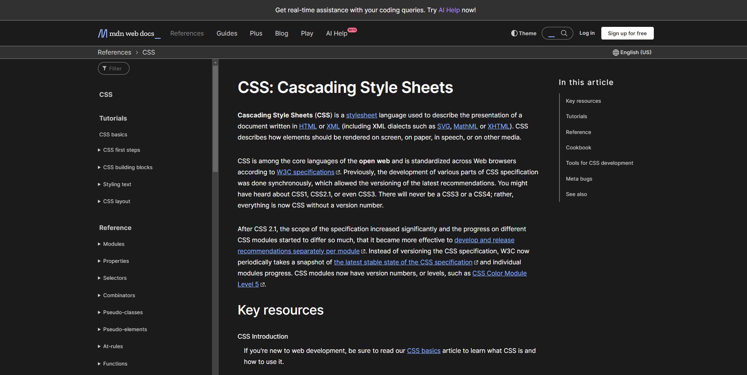The height and width of the screenshot is (375, 747).
Task: Expand CSS first steps in sidebar
Action: click(x=119, y=150)
